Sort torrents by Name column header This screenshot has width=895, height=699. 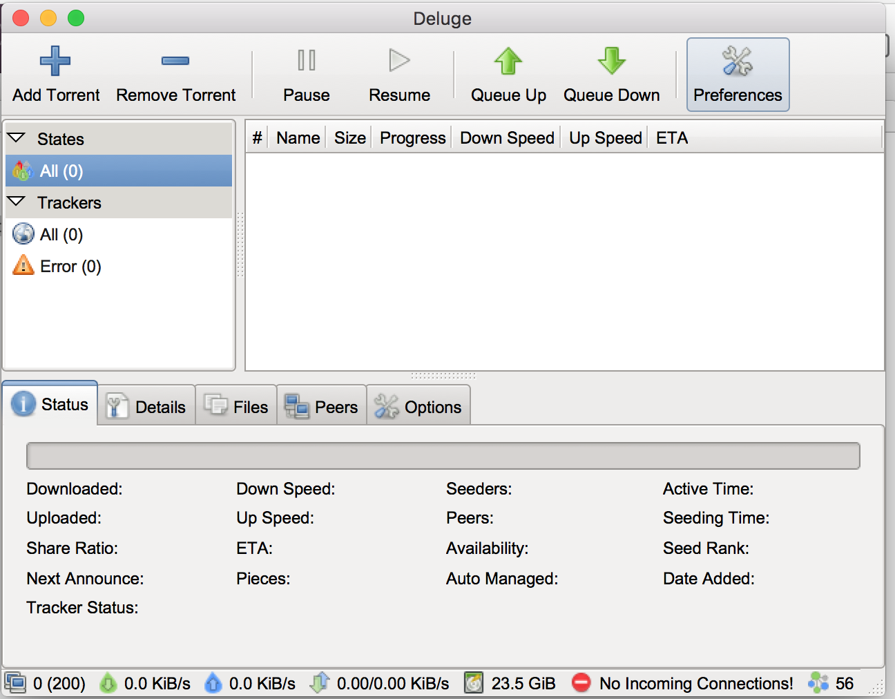298,138
